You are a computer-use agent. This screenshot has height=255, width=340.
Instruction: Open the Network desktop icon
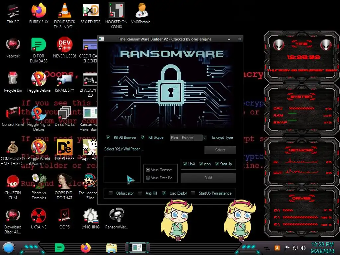coord(13,48)
